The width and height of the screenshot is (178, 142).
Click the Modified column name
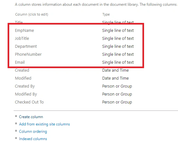[23, 78]
